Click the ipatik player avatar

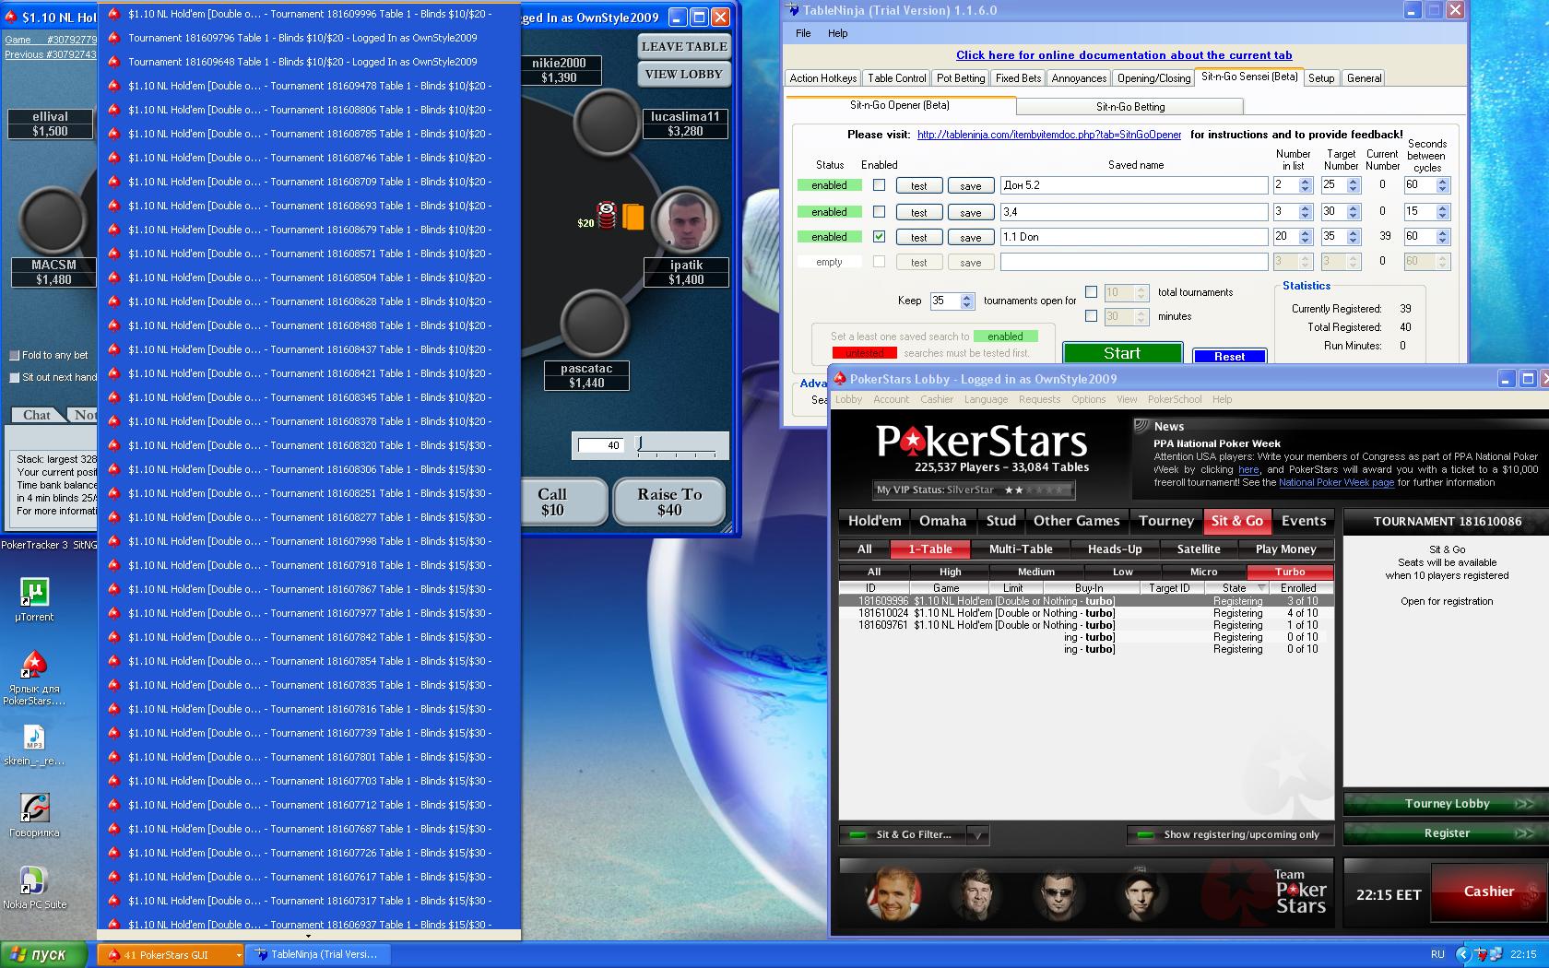686,222
